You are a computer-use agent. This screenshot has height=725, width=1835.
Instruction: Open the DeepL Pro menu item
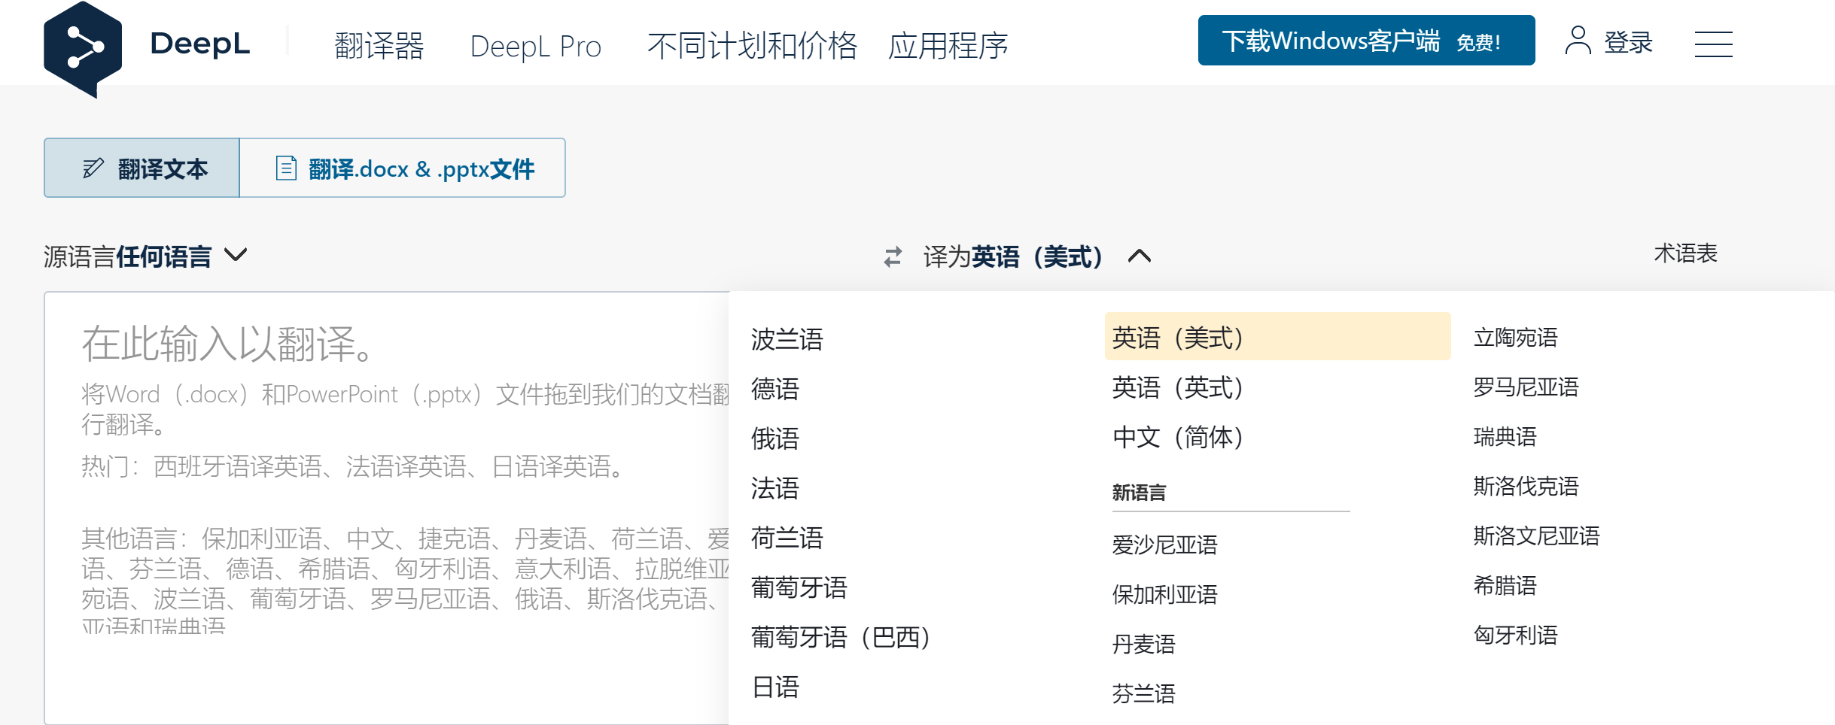pyautogui.click(x=536, y=45)
